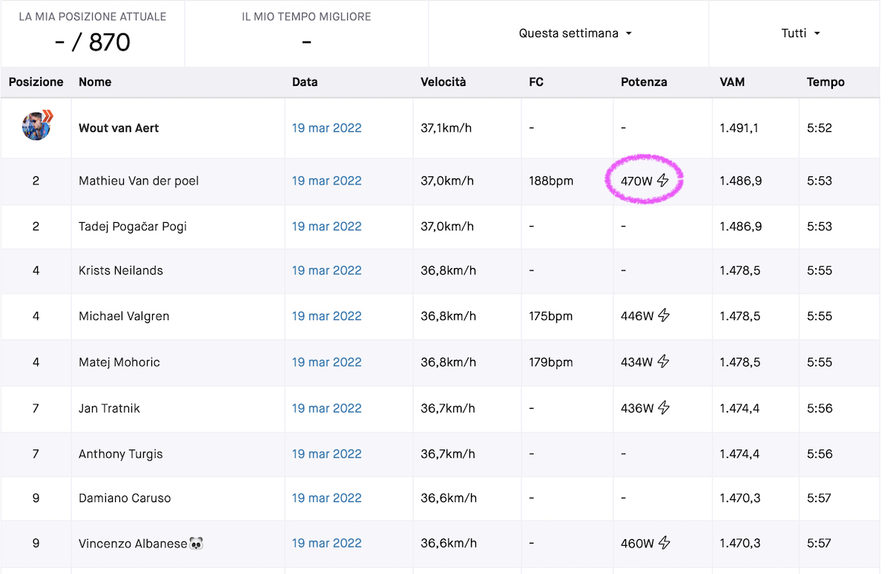Select the name Vincenzo Albanese
Viewport: 890px width, 574px height.
tap(133, 543)
